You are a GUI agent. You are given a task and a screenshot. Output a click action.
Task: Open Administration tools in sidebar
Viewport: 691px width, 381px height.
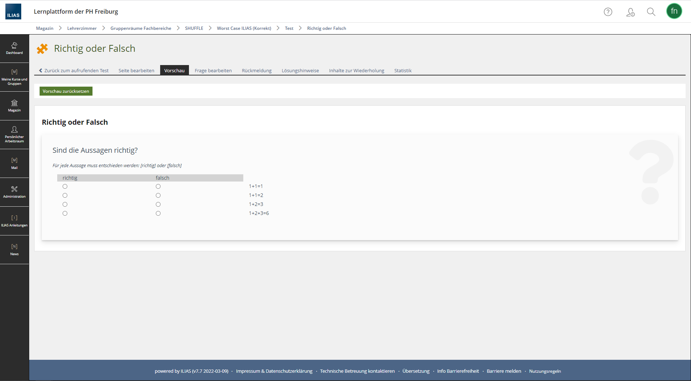point(14,192)
